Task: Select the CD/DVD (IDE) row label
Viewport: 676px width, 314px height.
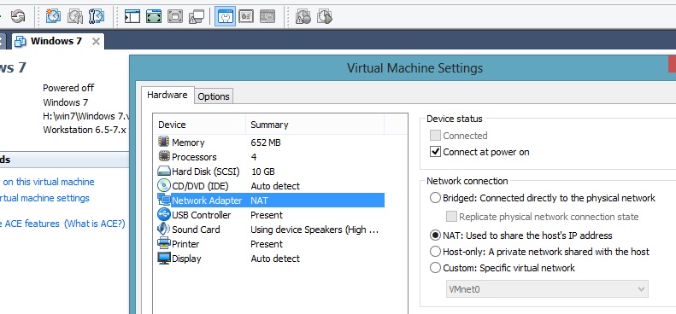Action: pyautogui.click(x=200, y=186)
